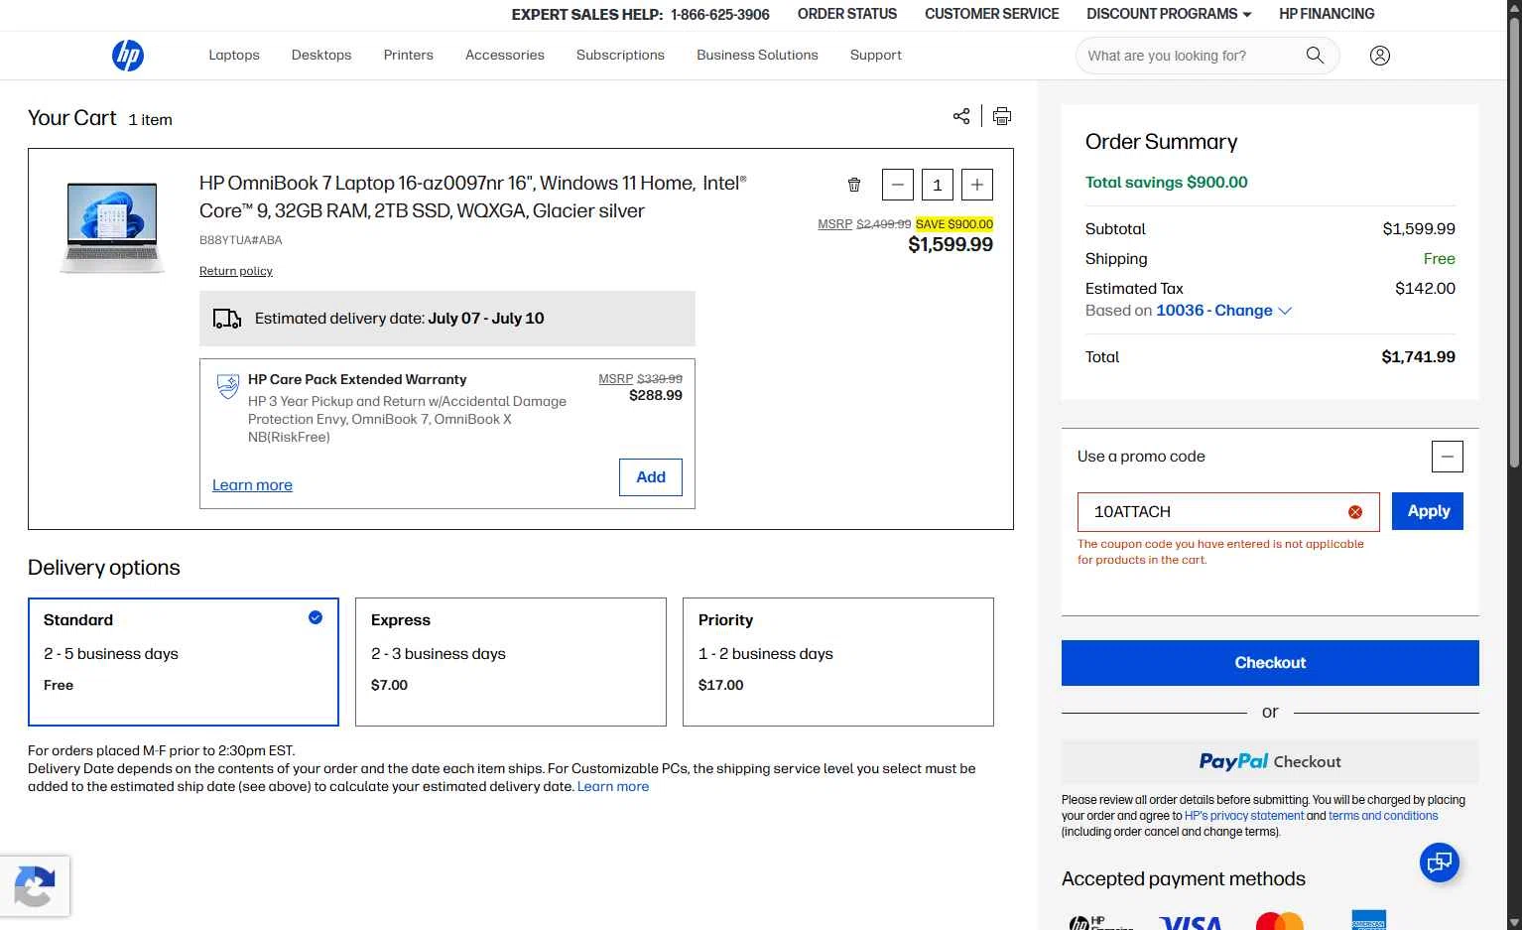The image size is (1522, 930).
Task: Open delivery Learn more link
Action: [x=613, y=786]
